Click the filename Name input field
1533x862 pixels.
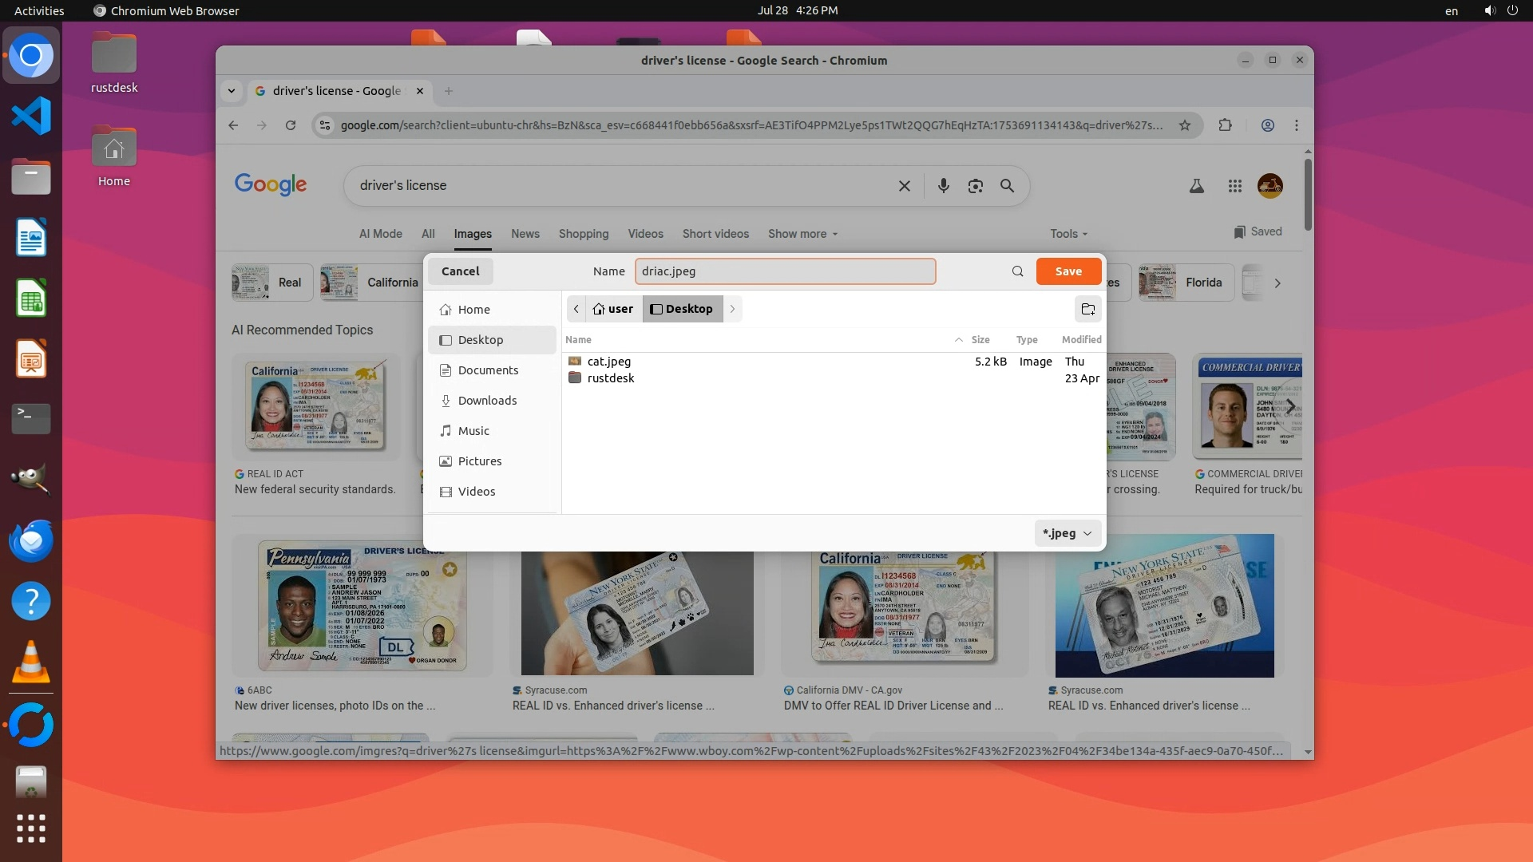785,271
